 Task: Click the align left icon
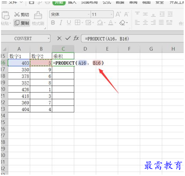tap(137, 22)
